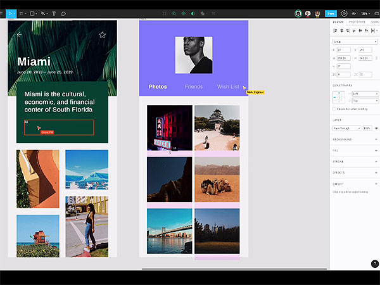Viewport: 380px width, 285px height.
Task: Select the Friends tab in profile frame
Action: [x=193, y=87]
